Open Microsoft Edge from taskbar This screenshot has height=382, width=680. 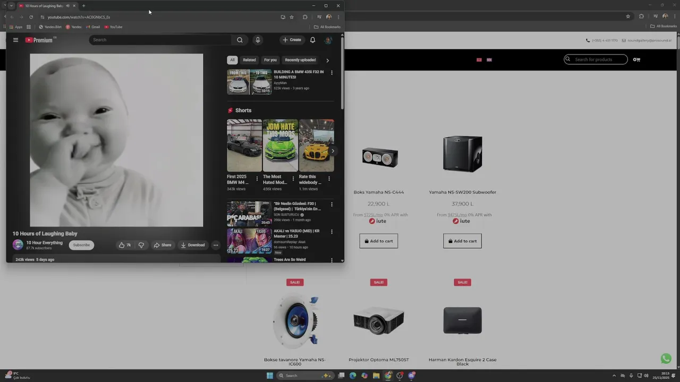coord(353,376)
